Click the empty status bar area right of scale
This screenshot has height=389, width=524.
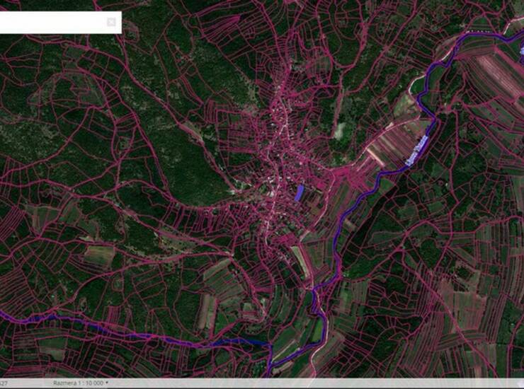pyautogui.click(x=319, y=383)
